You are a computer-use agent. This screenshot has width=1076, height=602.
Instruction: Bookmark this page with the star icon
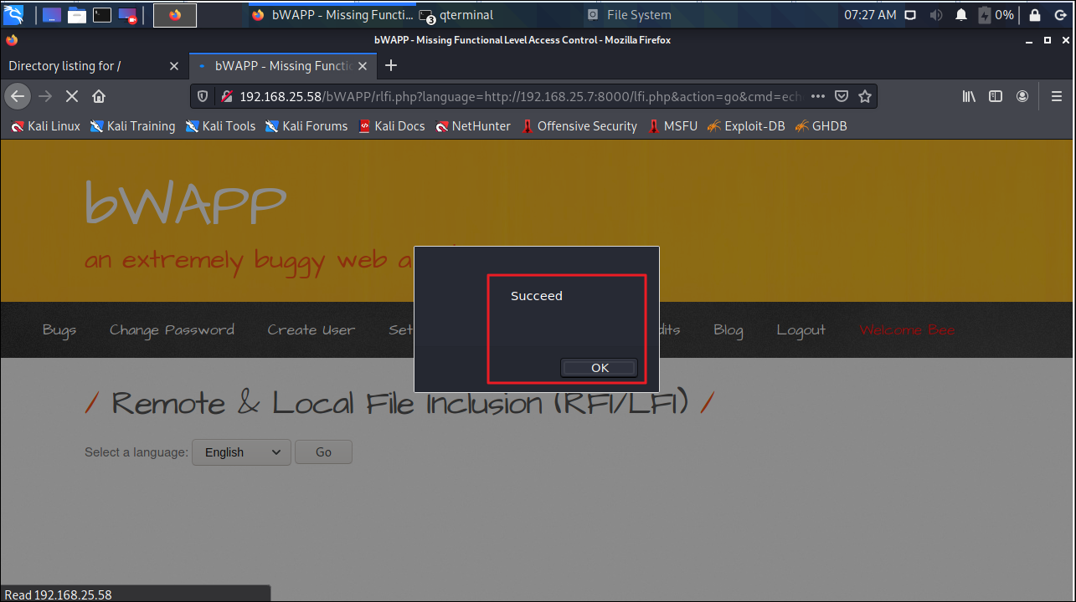865,97
